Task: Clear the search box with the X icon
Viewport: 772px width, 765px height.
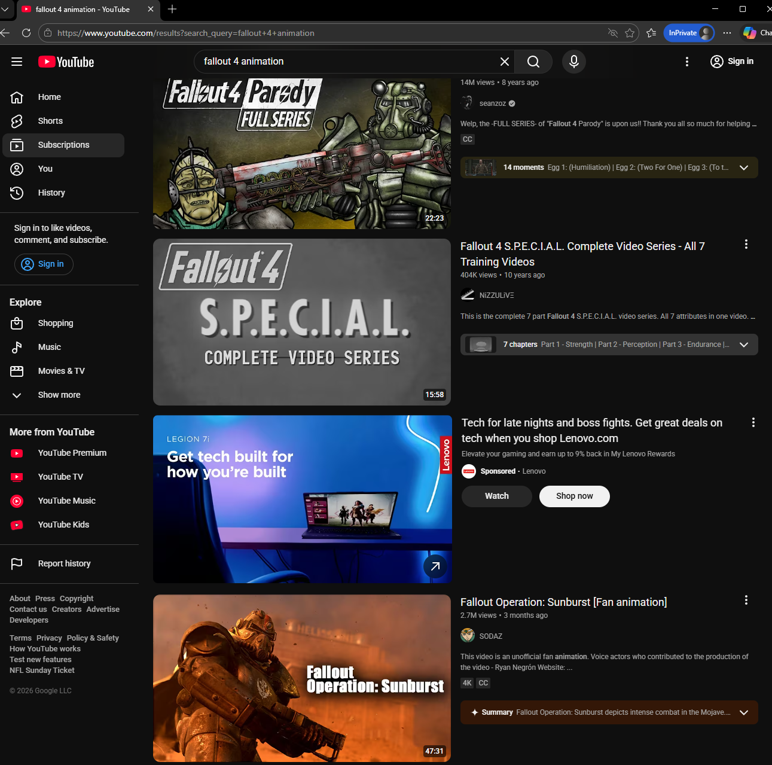Action: 505,62
